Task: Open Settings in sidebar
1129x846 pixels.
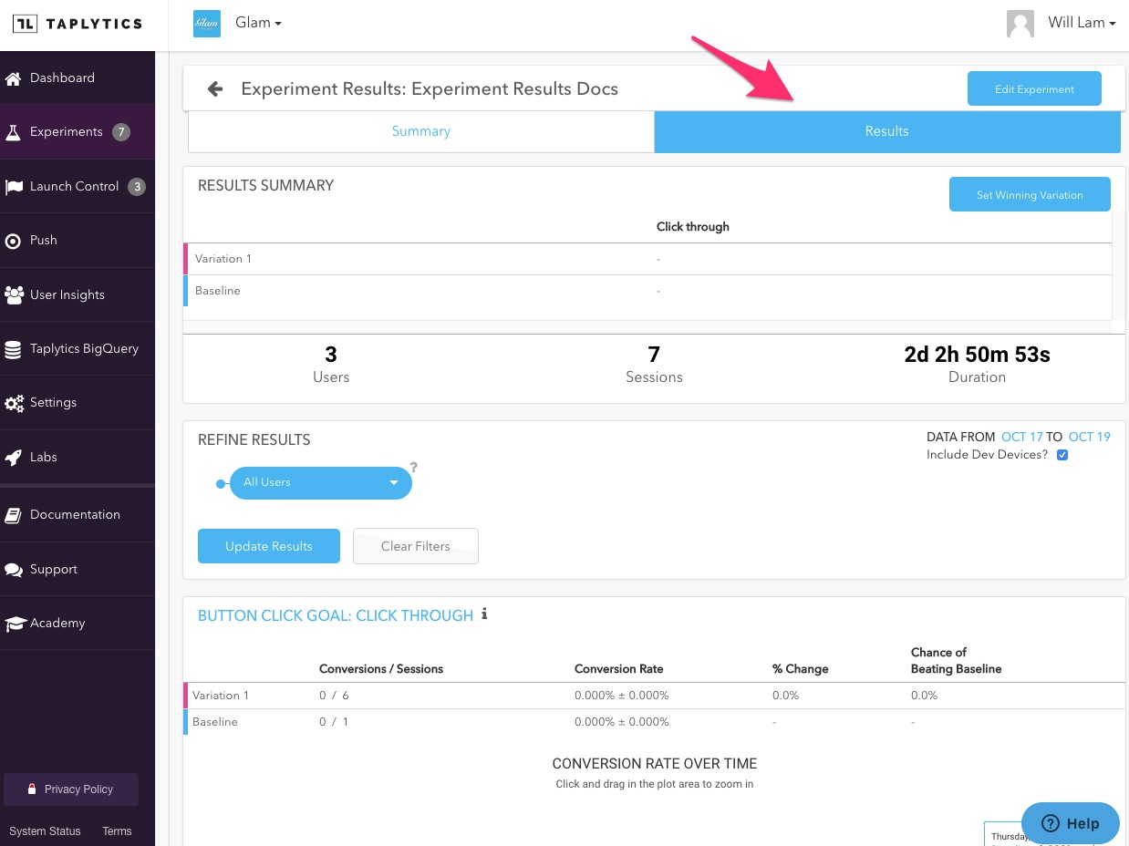Action: coord(78,403)
